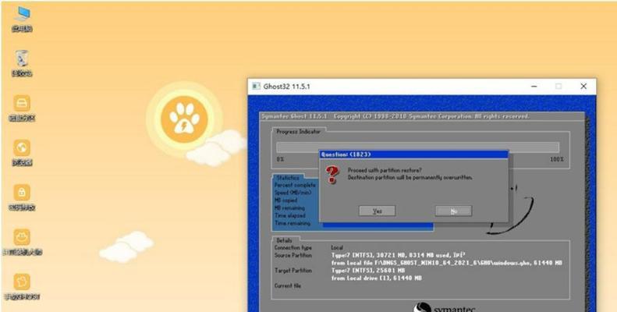The height and width of the screenshot is (312, 617).
Task: Confirm partition restore with Yes
Action: [377, 211]
